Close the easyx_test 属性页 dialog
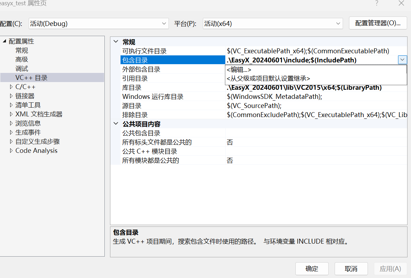The height and width of the screenshot is (278, 411). coord(401,3)
